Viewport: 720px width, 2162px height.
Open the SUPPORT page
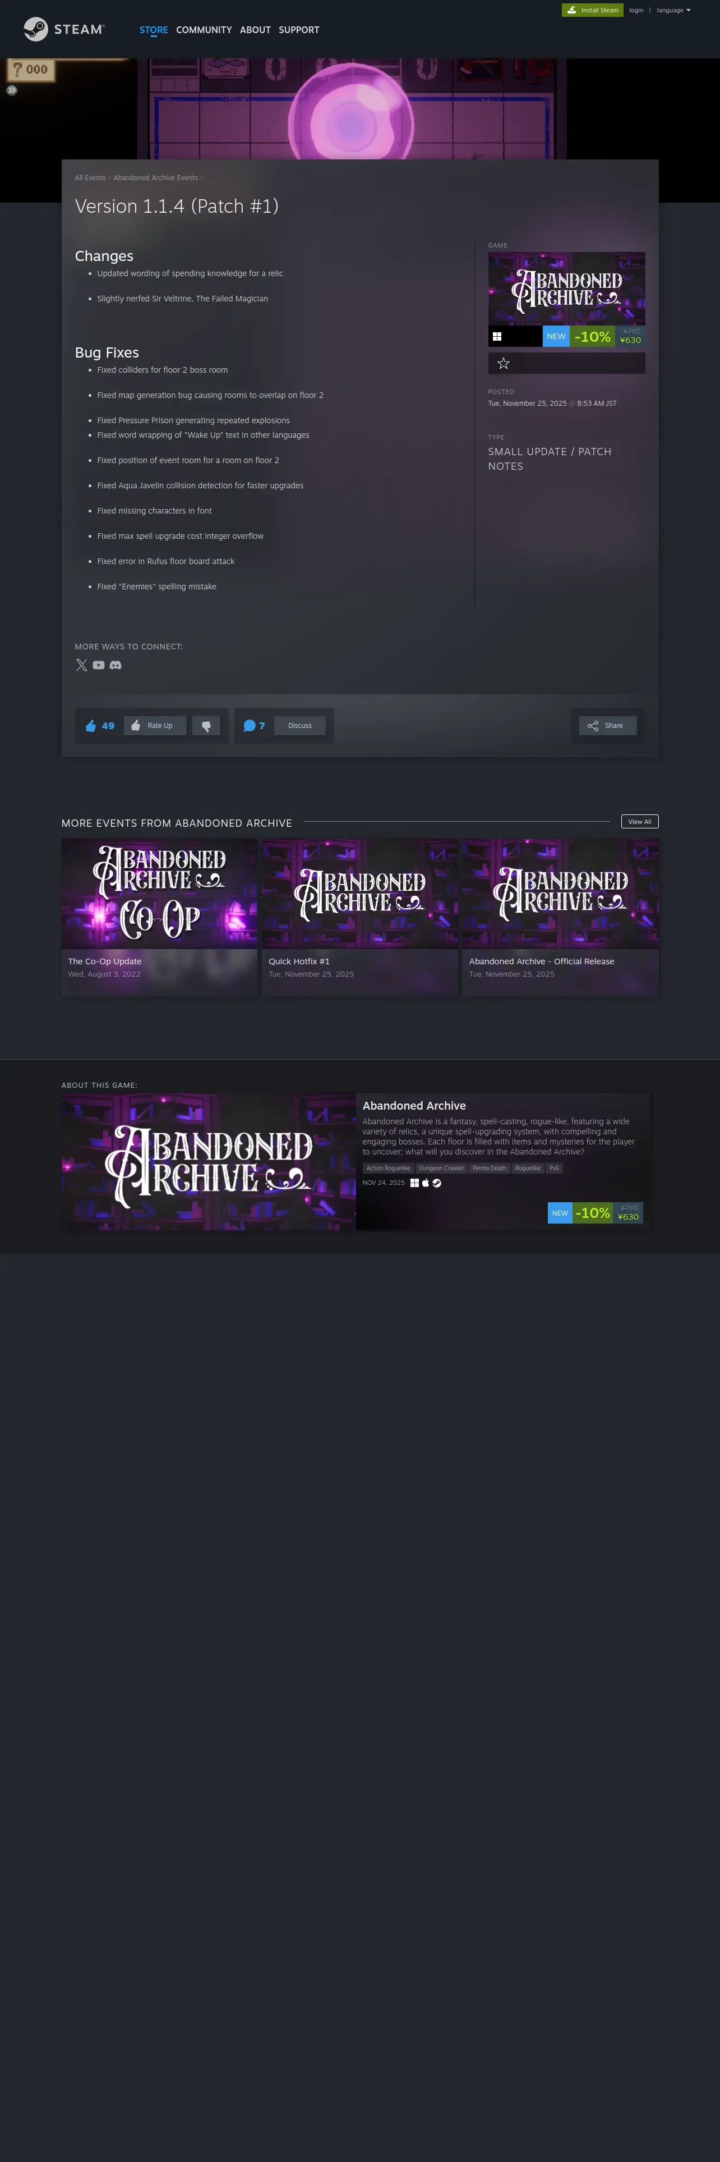(x=299, y=30)
